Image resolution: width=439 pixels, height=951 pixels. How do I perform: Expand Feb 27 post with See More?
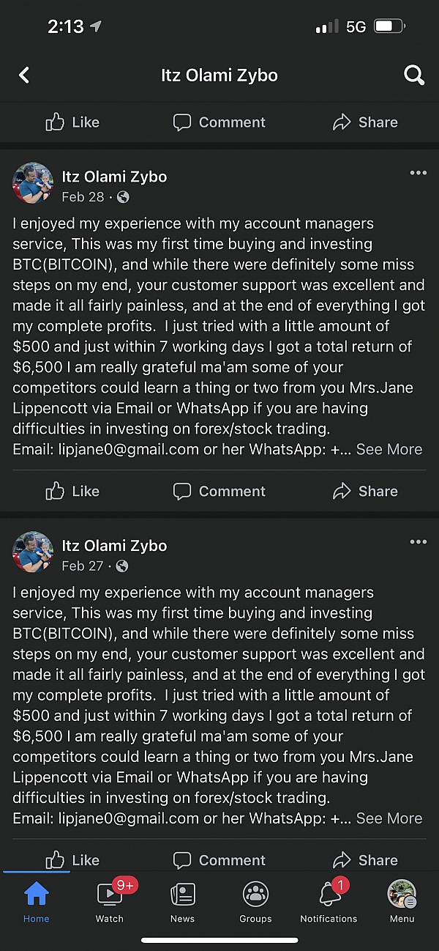pyautogui.click(x=389, y=818)
